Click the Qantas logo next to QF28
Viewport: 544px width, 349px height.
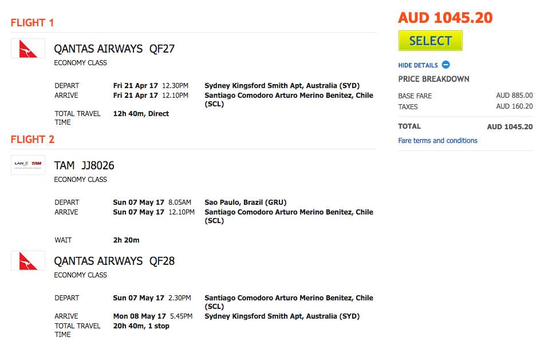pyautogui.click(x=28, y=261)
